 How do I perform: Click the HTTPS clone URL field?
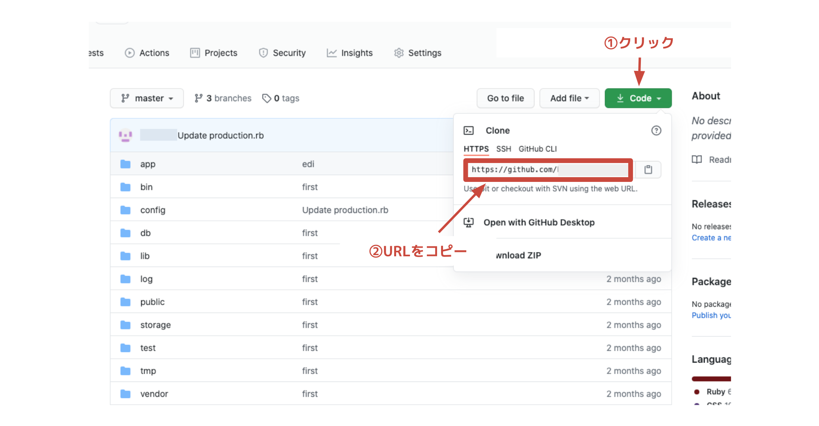548,170
